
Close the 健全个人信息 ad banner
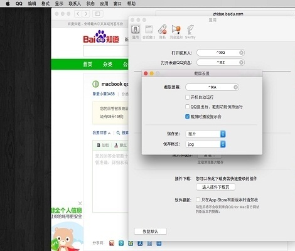pos(80,203)
